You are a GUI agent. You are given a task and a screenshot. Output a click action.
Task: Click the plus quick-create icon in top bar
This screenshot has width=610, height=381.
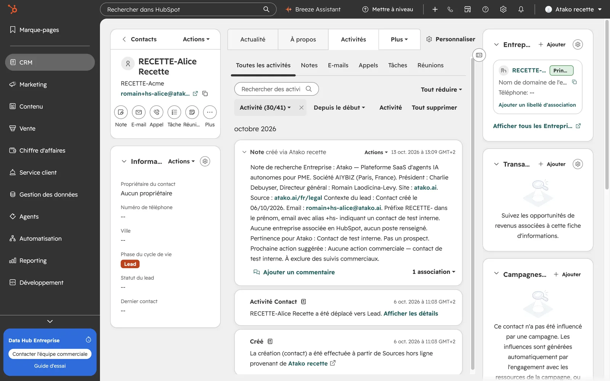(435, 10)
